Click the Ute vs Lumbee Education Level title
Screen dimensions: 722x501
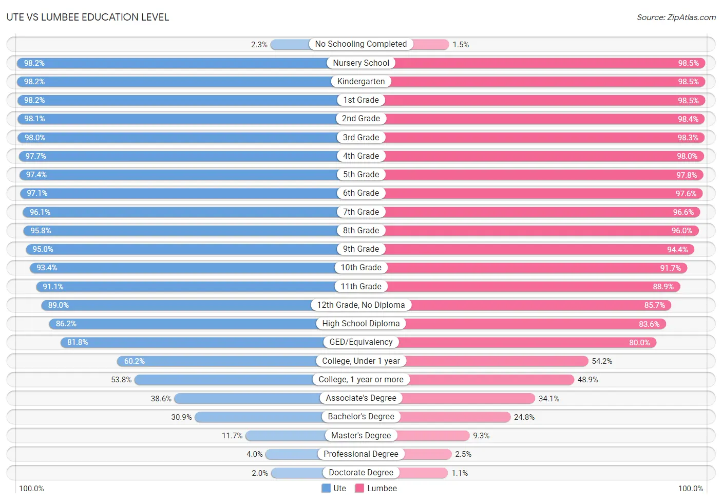[88, 17]
